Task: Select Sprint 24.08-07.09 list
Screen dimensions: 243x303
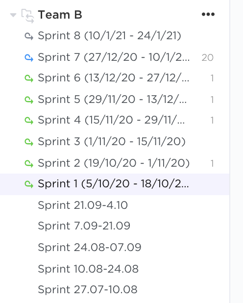Action: (x=90, y=247)
